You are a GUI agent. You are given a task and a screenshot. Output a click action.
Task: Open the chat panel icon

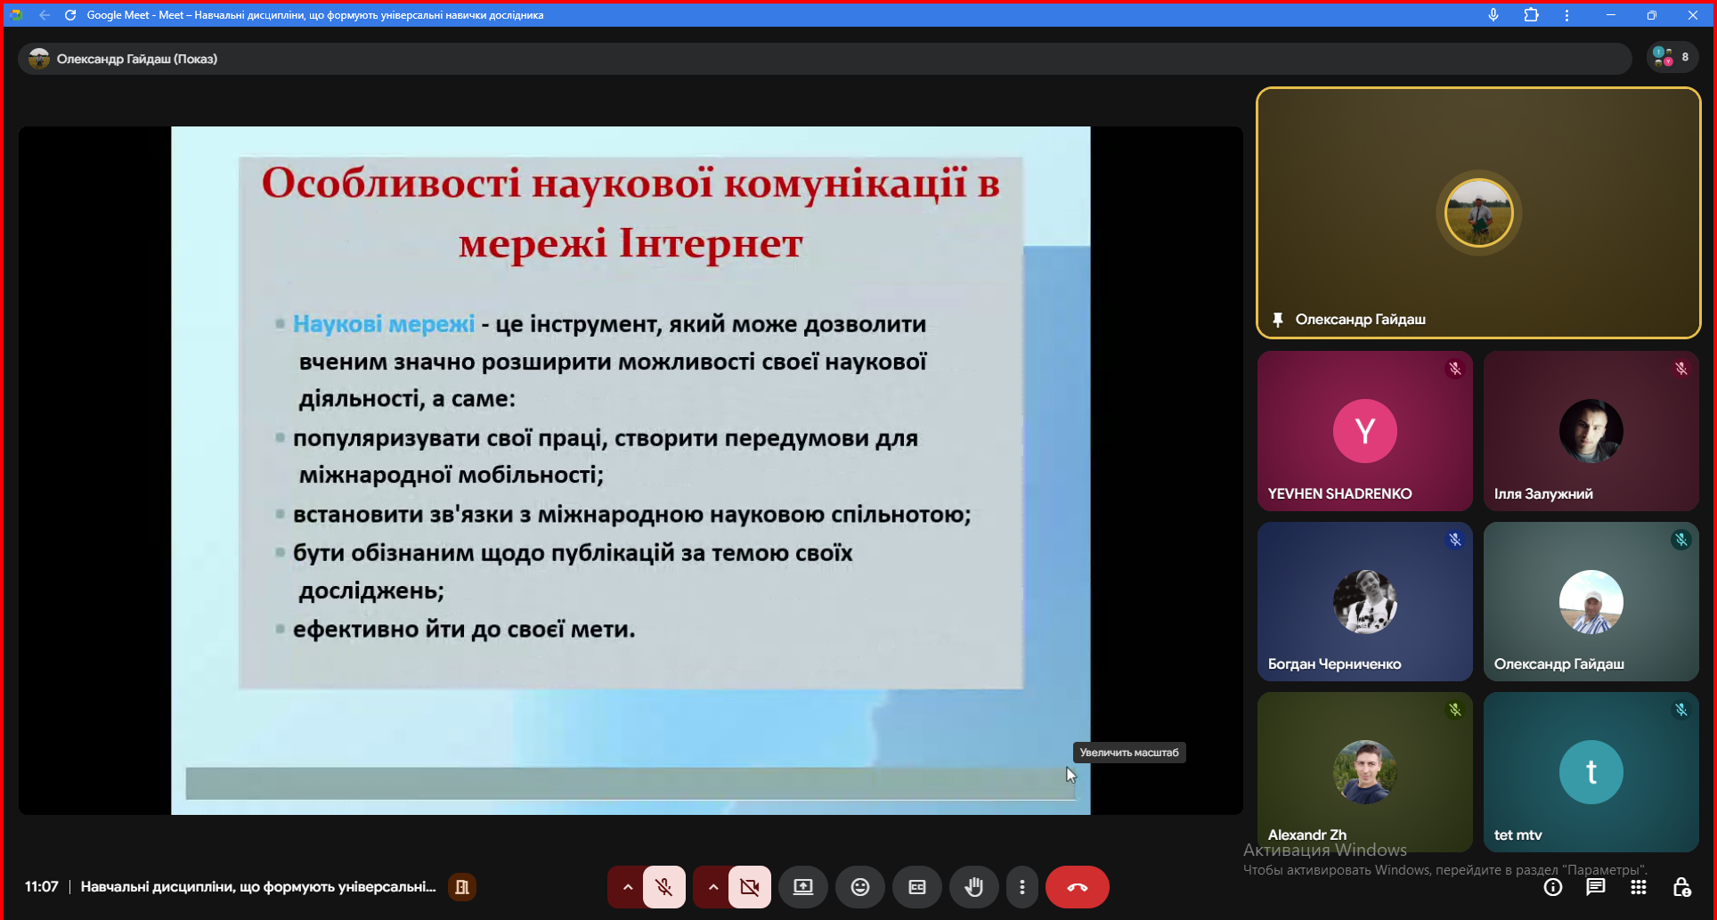1596,887
